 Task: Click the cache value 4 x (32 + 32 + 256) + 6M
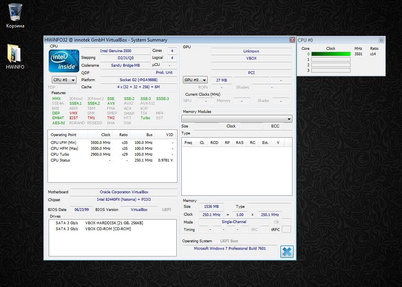point(139,87)
